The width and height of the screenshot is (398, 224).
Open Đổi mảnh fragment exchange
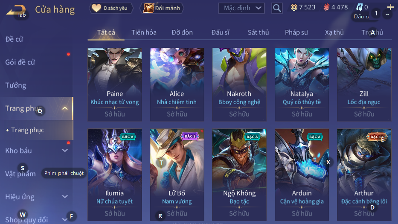pos(161,8)
